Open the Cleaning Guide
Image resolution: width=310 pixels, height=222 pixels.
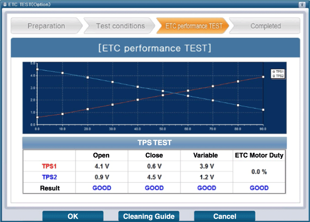pos(149,216)
